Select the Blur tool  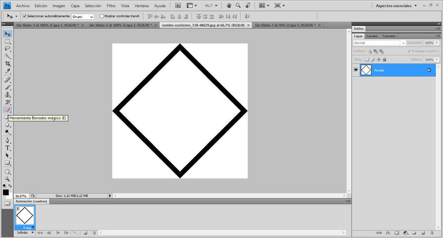(7, 125)
